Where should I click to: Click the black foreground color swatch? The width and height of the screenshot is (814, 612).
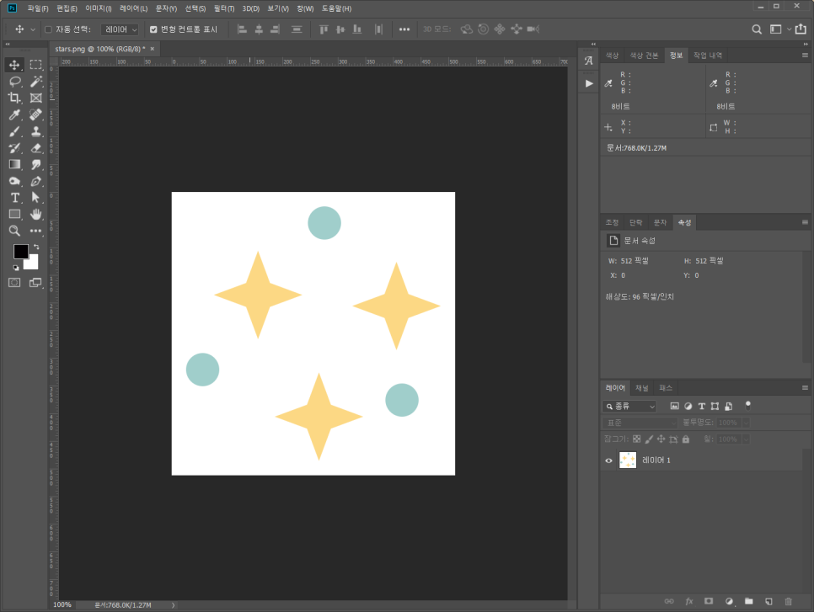pyautogui.click(x=21, y=252)
